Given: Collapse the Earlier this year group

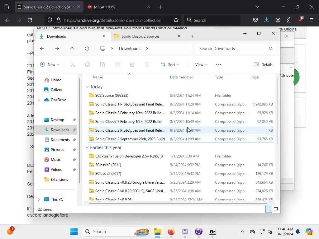Looking at the screenshot, I should click(87, 148).
